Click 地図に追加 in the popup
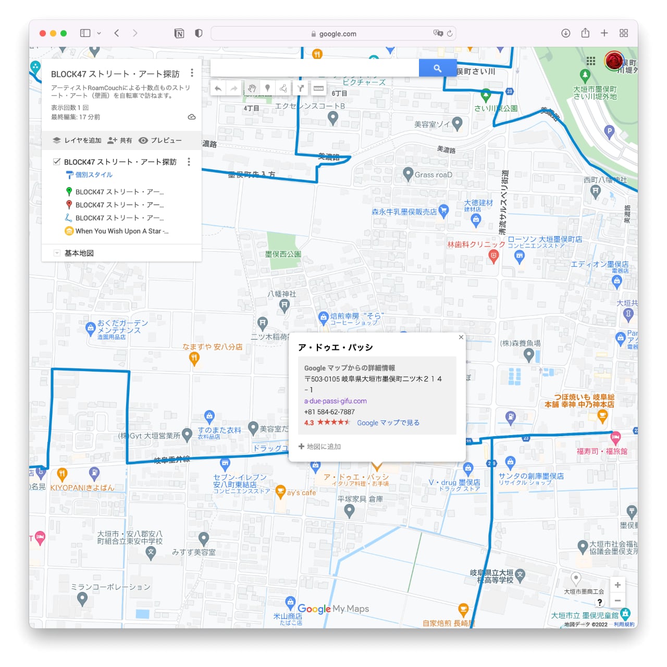This screenshot has height=667, width=667. pyautogui.click(x=320, y=447)
